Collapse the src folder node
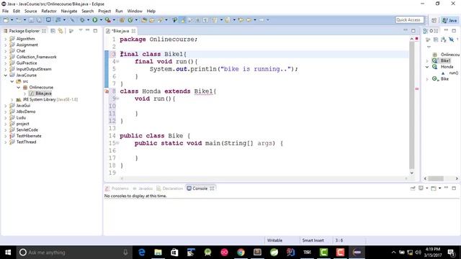Screen dimensions: 461x259 point(12,81)
